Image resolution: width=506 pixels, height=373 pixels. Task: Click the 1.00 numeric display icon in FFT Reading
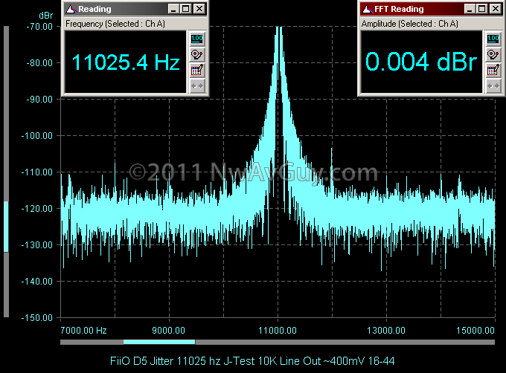(493, 39)
